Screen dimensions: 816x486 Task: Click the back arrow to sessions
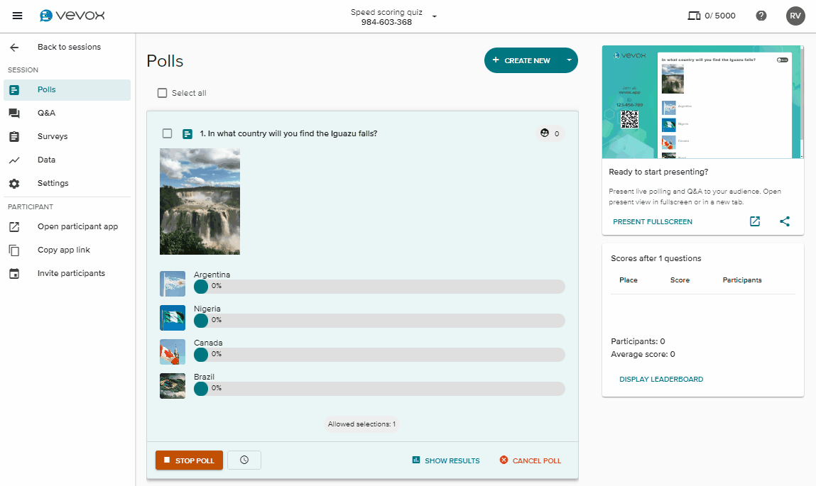[x=14, y=48]
